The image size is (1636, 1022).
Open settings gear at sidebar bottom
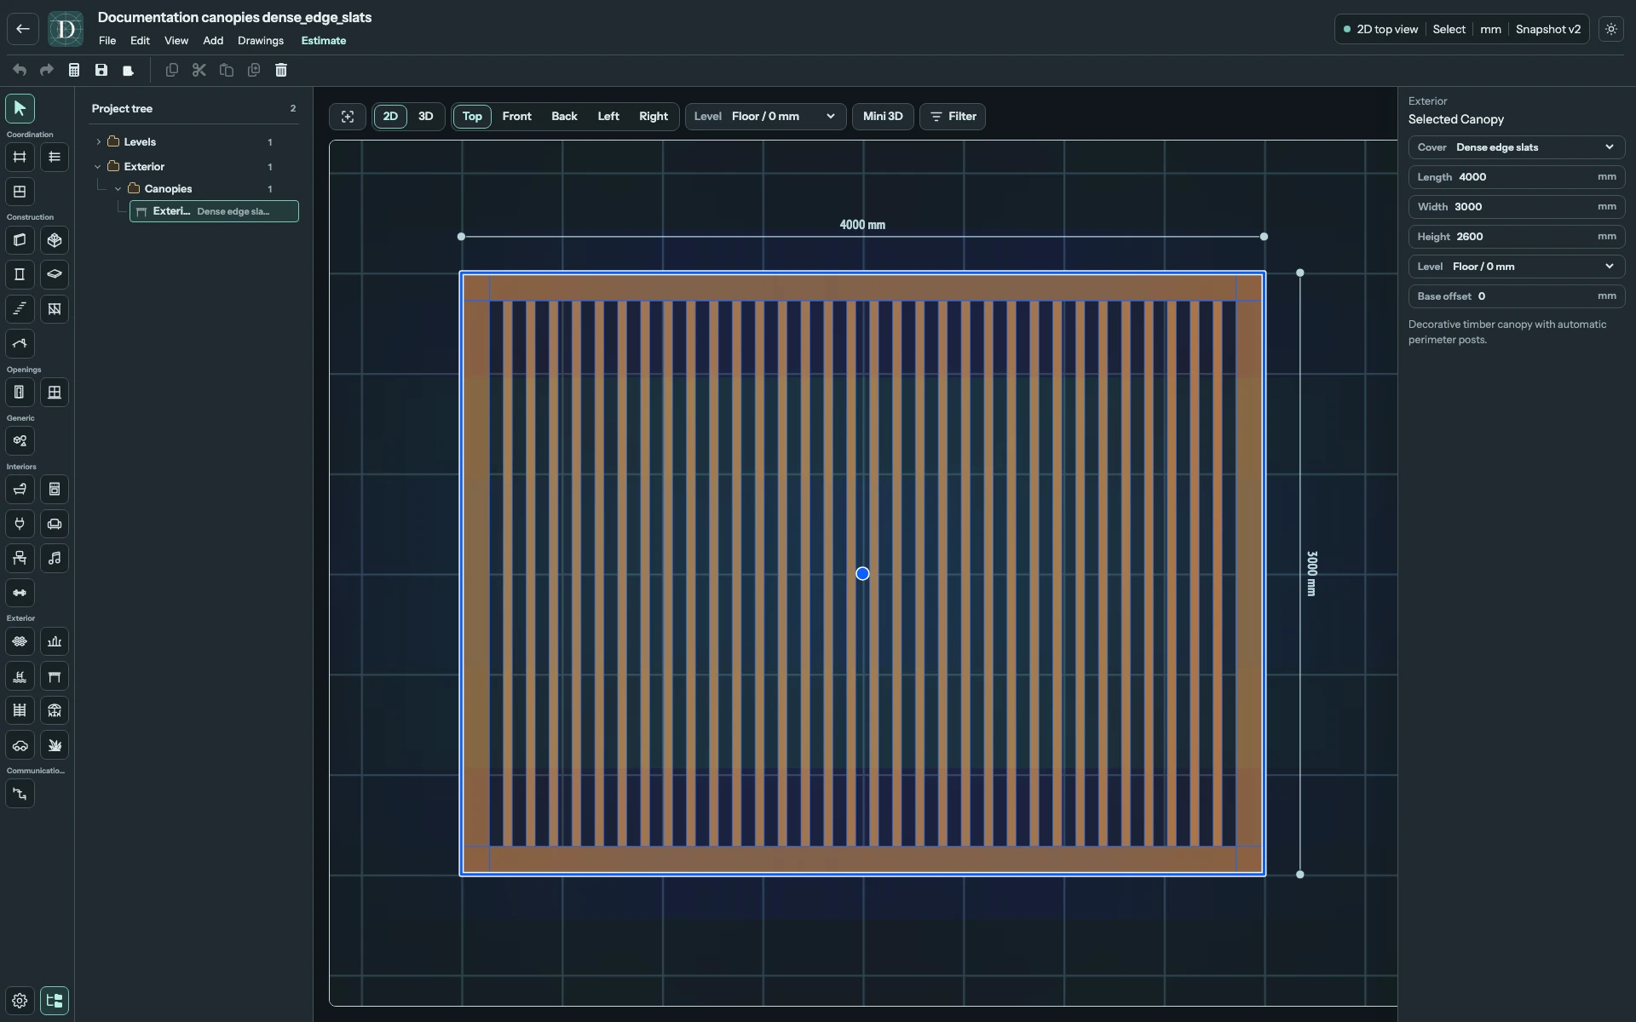point(20,1001)
